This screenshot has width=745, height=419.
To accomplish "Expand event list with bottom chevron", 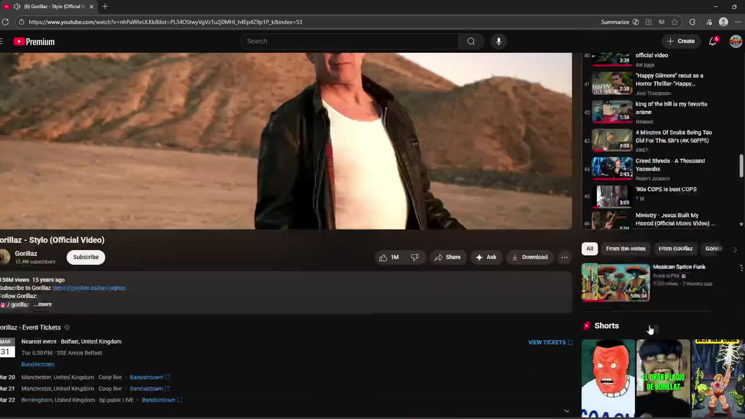I will click(x=566, y=411).
